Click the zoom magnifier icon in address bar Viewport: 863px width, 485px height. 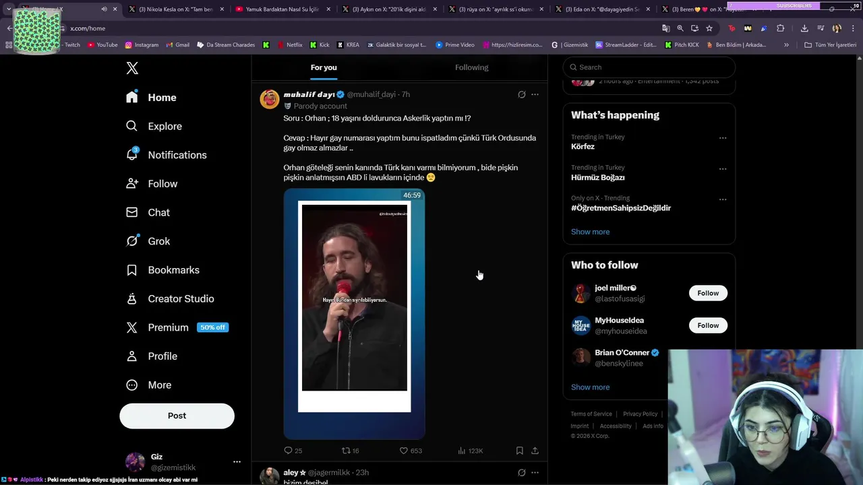coord(680,28)
